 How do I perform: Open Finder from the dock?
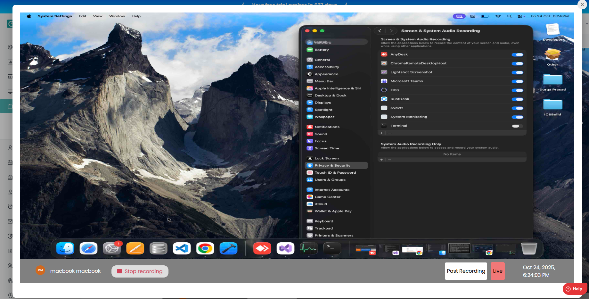(x=65, y=248)
